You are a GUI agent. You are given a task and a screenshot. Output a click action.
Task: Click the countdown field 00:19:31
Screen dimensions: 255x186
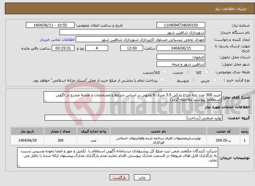pyautogui.click(x=63, y=48)
